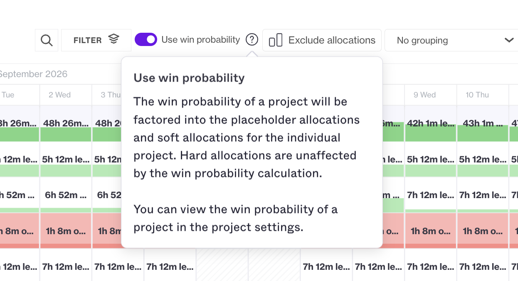Viewport: 518px width, 281px height.
Task: Toggle off the Use win probability switch
Action: pyautogui.click(x=146, y=40)
